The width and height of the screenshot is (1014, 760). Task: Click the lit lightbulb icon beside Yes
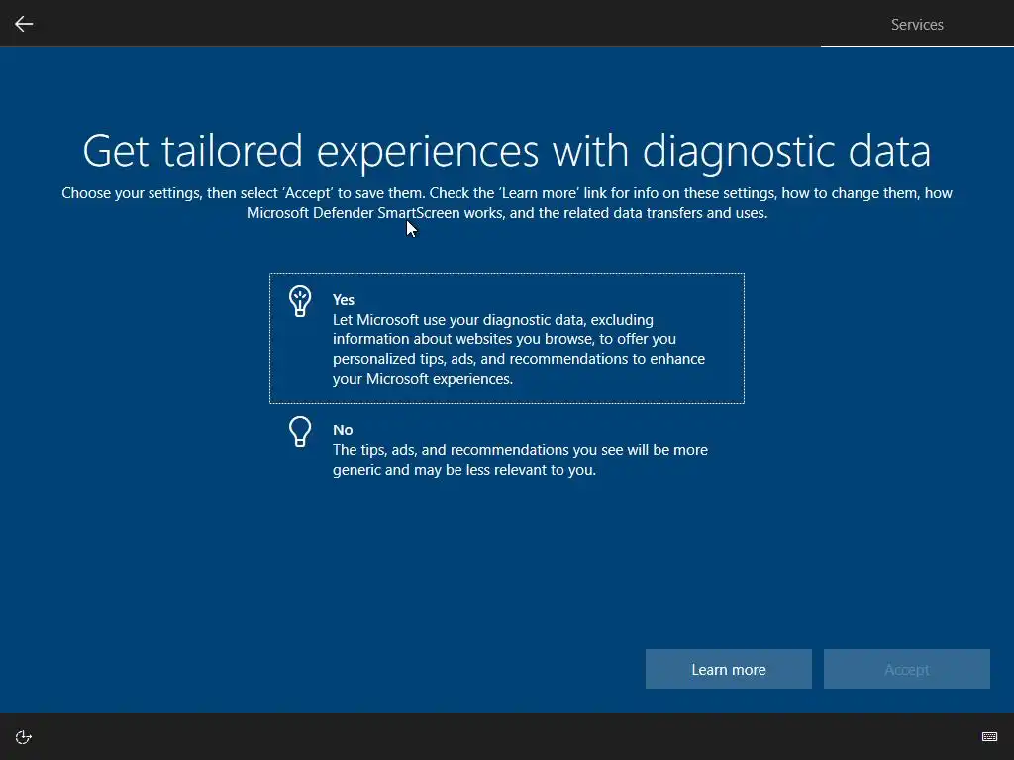pos(300,301)
